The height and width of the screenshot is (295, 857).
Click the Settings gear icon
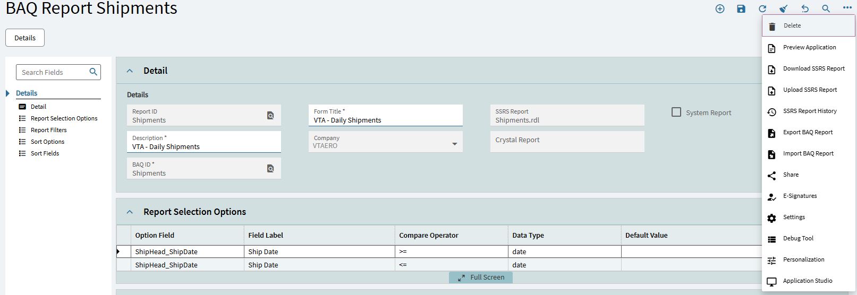click(772, 218)
